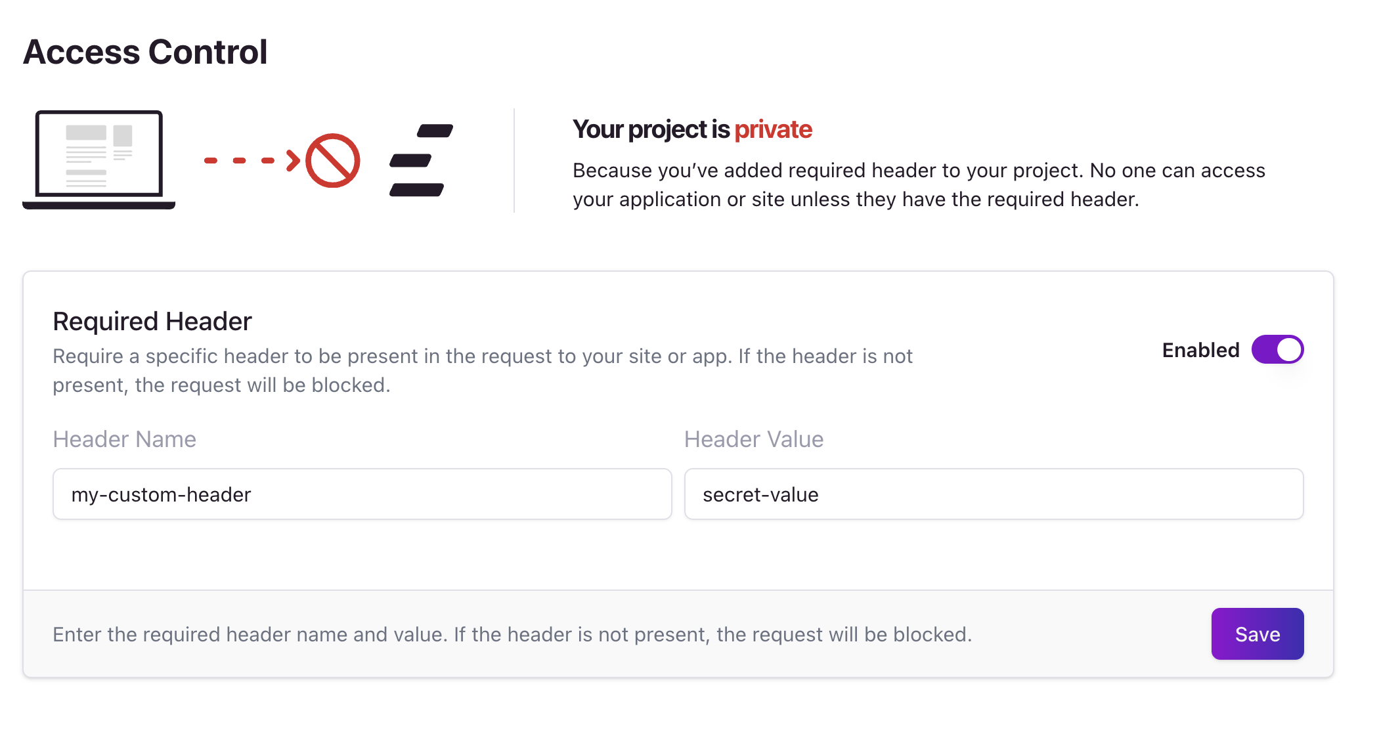Screen dimensions: 1379x730
Task: Click the 'Your project is' heading text
Action: click(651, 130)
